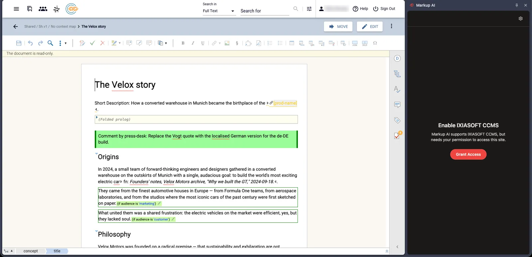Insert a bulleted list

[280, 43]
